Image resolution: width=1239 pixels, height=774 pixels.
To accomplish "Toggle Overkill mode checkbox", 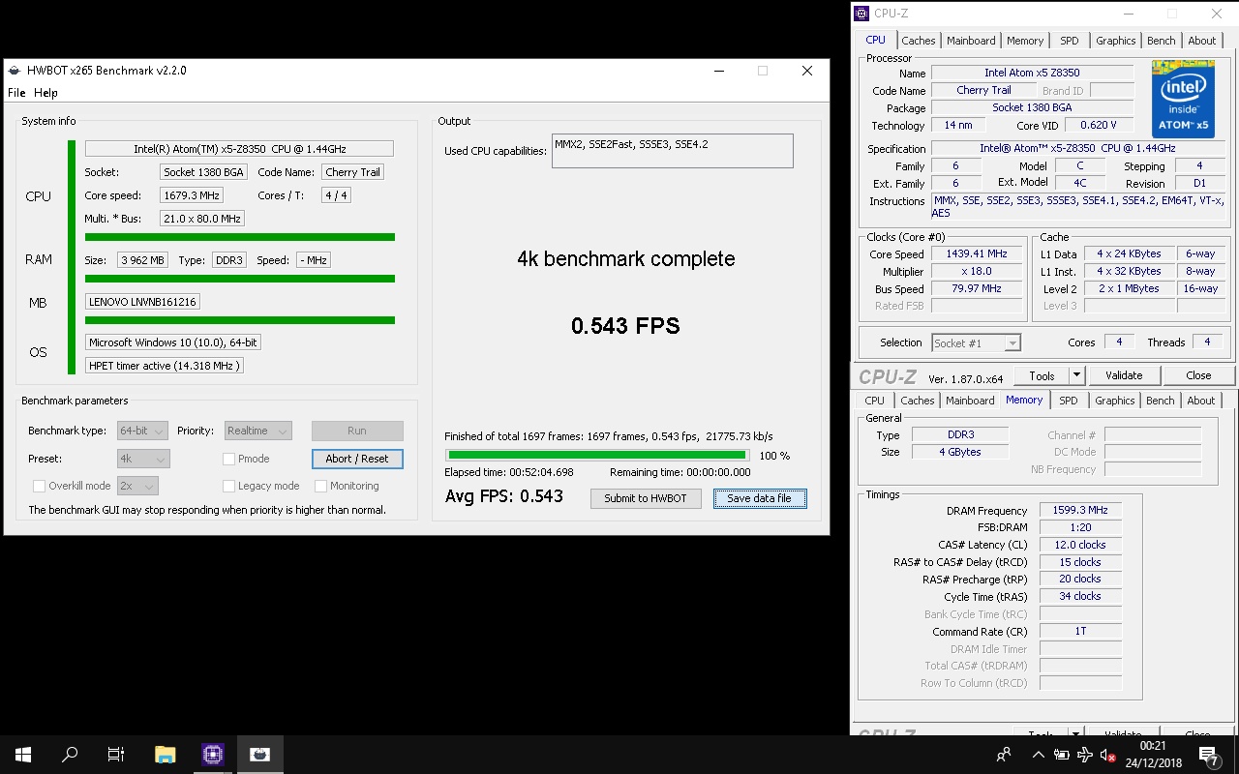I will 40,486.
